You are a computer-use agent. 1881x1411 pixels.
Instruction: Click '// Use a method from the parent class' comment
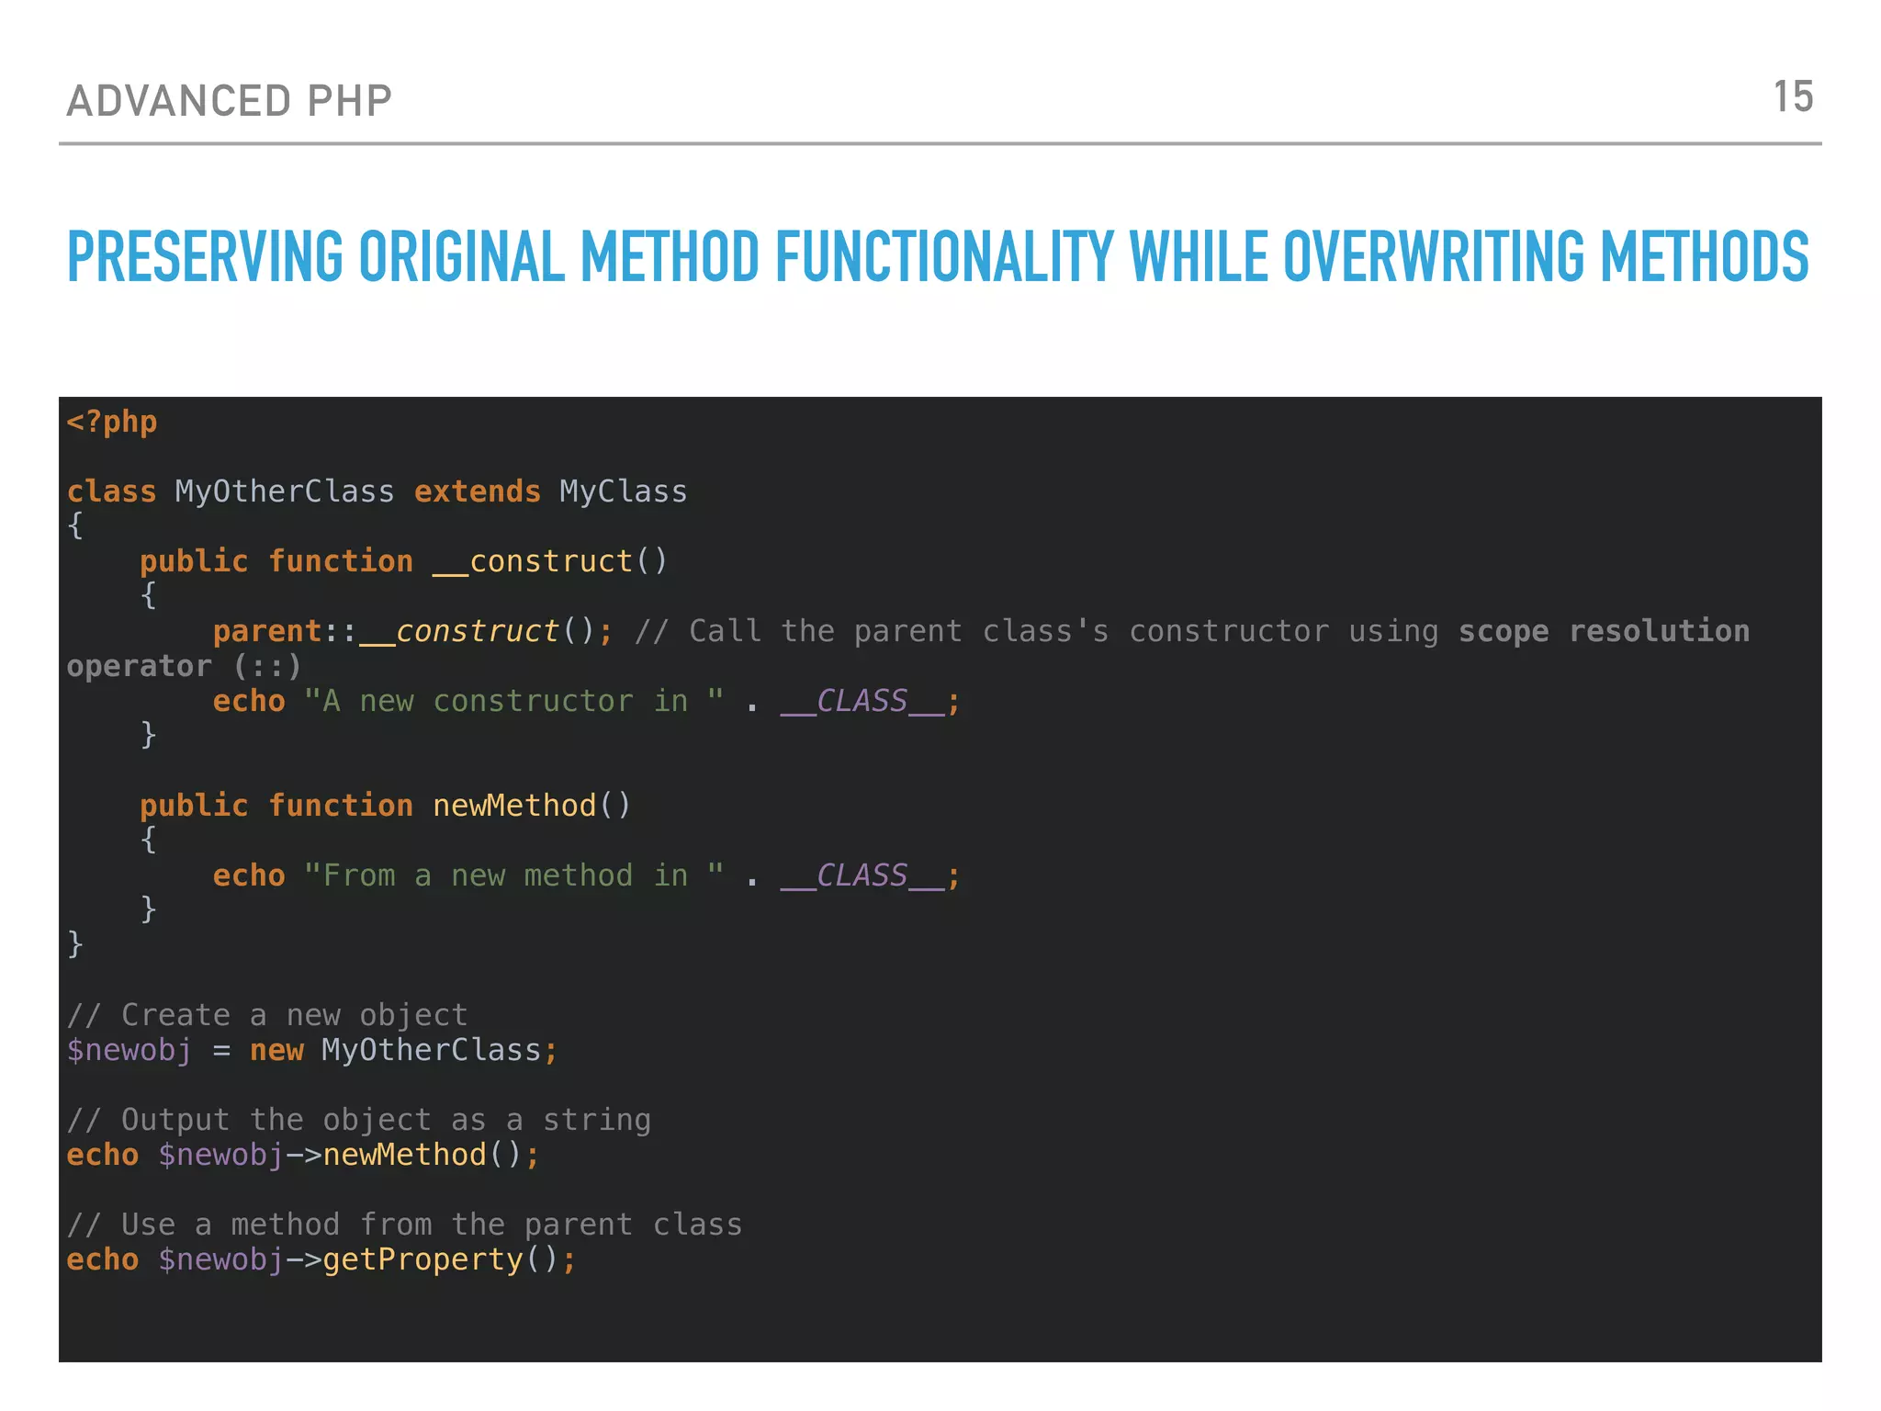pos(404,1225)
